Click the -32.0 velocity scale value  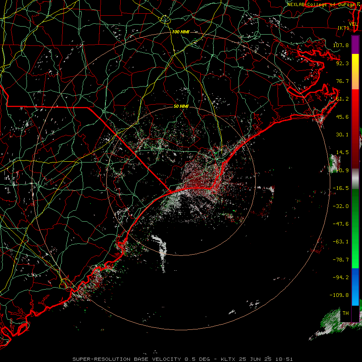coord(341,206)
